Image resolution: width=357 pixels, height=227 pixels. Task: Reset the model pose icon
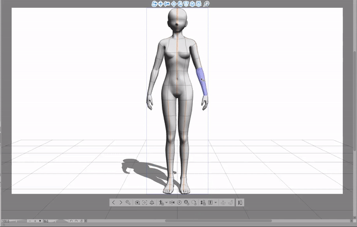[x=179, y=203]
